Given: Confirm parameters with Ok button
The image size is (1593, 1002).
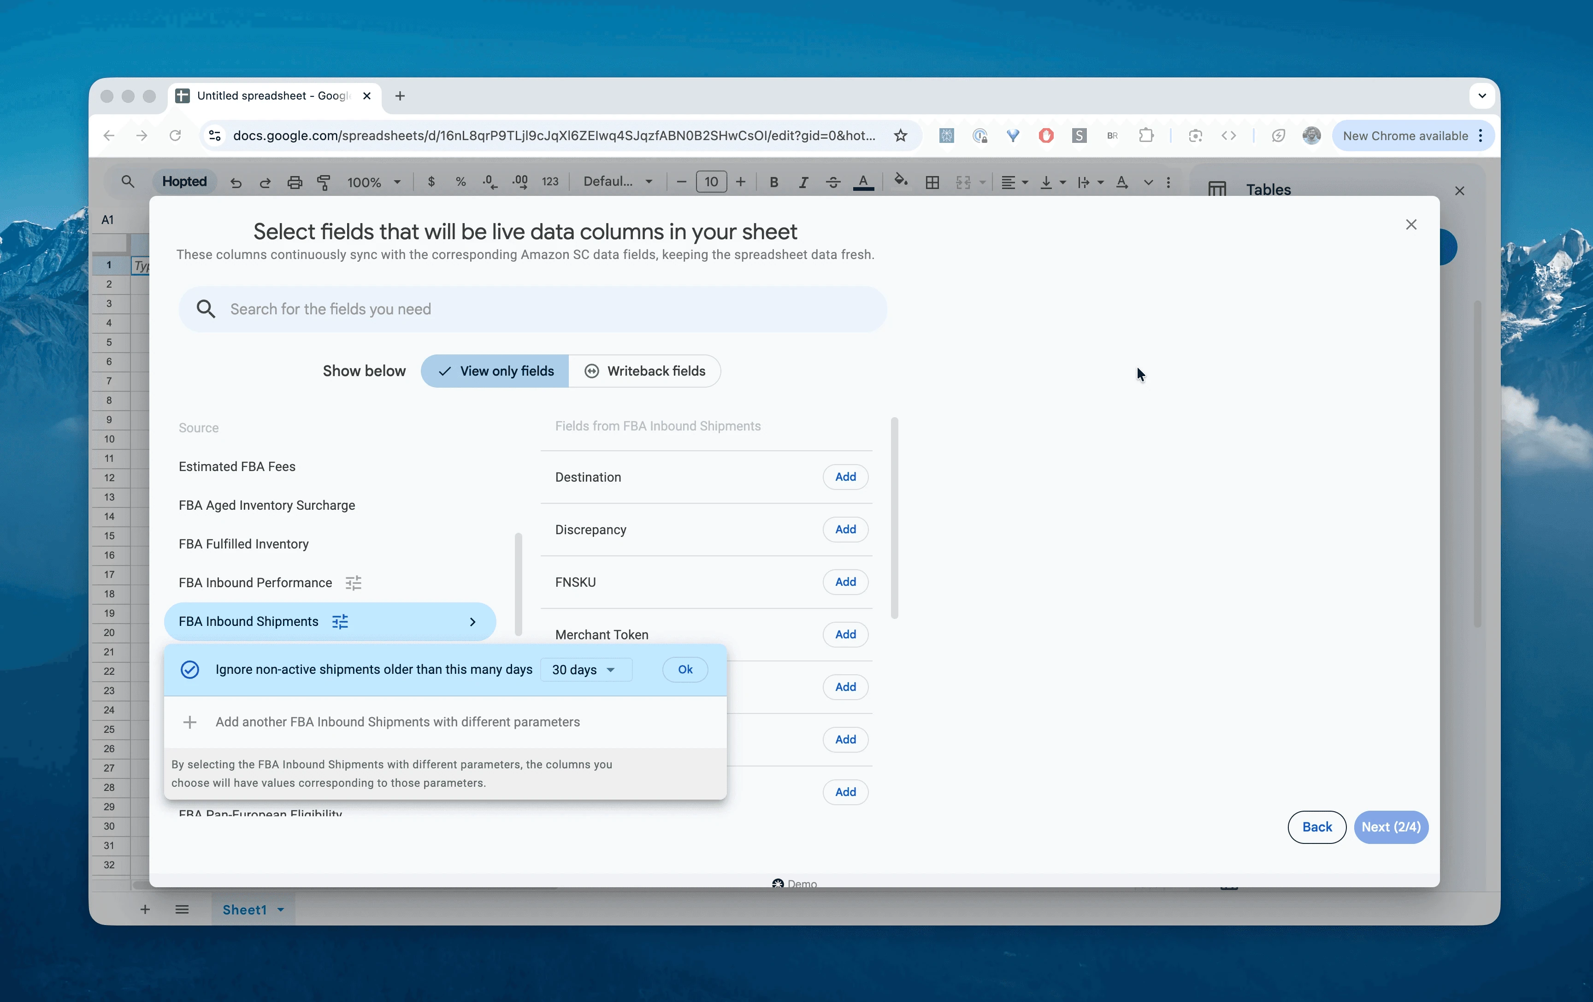Looking at the screenshot, I should click(684, 669).
